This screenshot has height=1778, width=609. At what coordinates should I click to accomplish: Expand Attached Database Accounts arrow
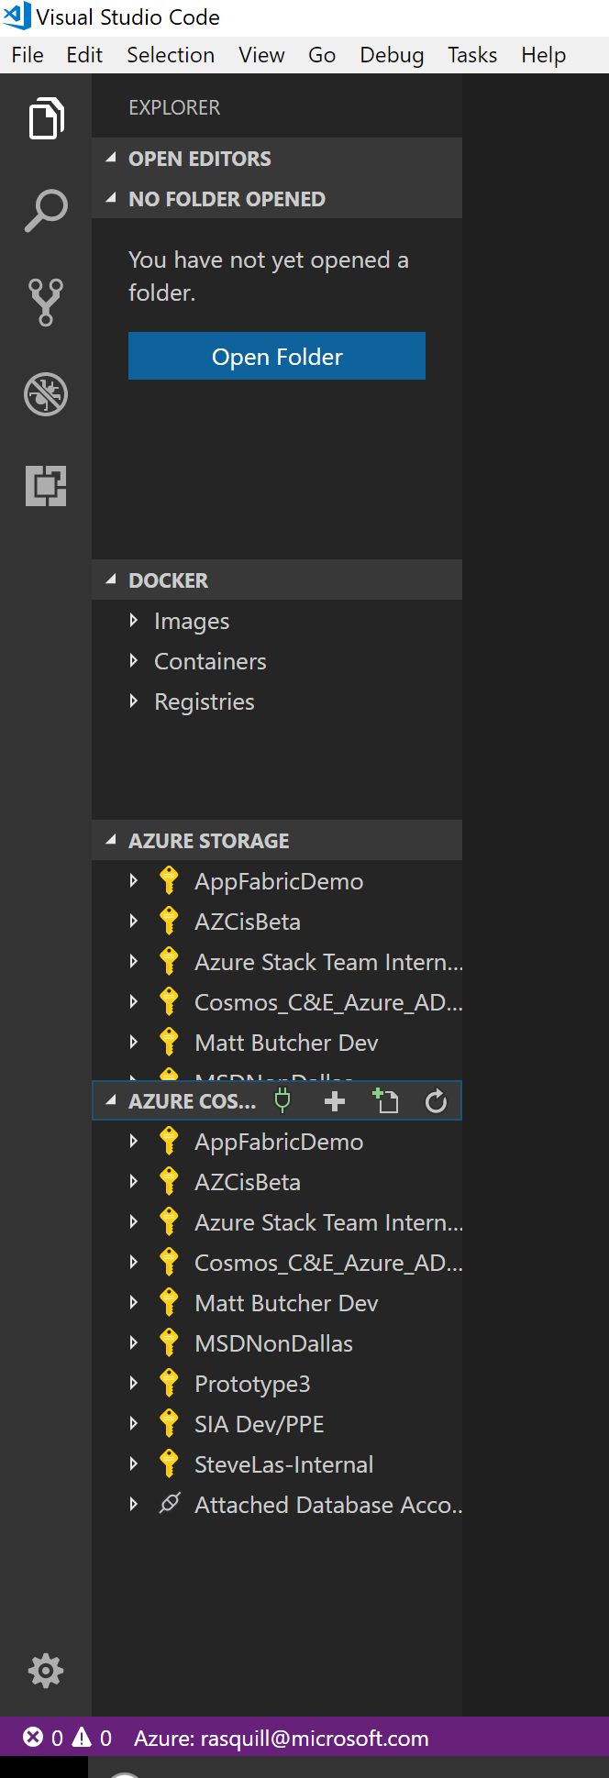pos(134,1504)
